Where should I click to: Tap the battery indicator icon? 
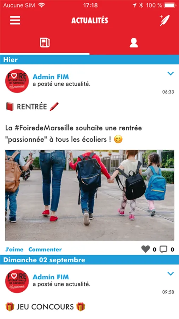point(170,5)
